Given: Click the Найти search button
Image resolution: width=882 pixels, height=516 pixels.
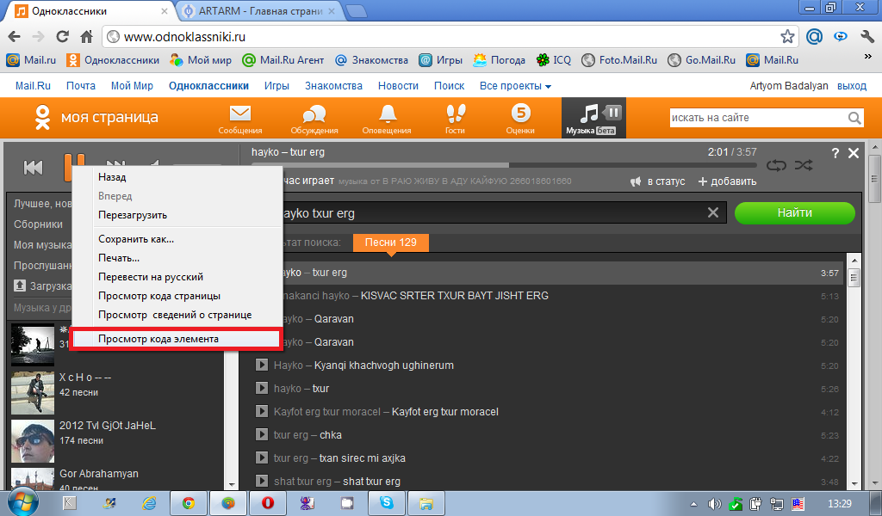Looking at the screenshot, I should coord(794,212).
